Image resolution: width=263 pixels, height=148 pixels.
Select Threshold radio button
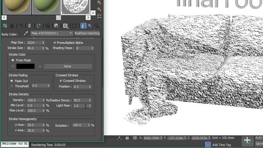click(x=12, y=86)
